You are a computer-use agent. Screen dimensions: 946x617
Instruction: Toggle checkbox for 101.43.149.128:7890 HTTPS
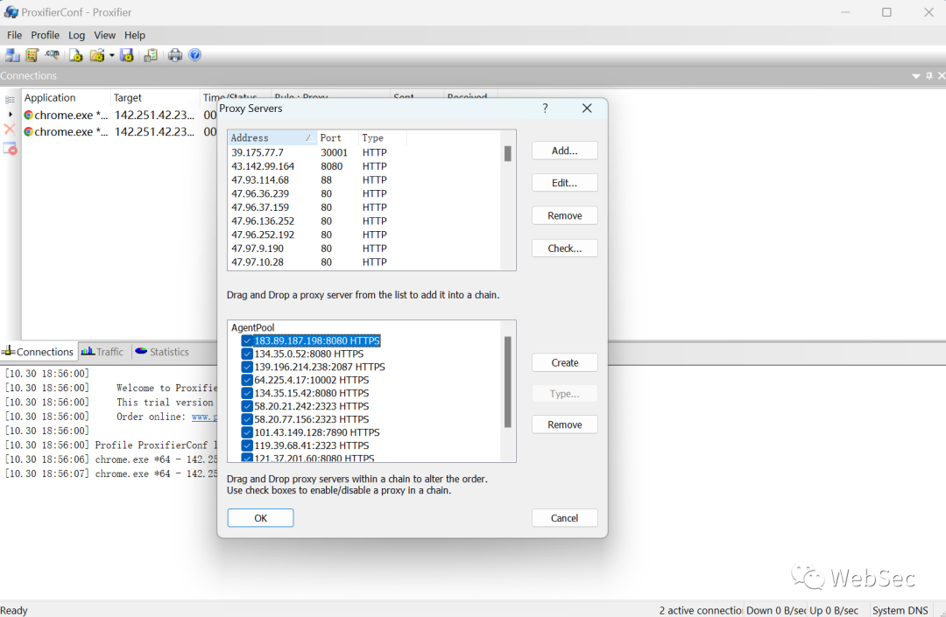[x=247, y=432]
